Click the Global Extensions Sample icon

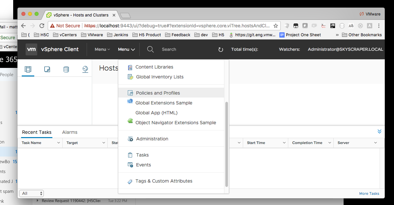tap(130, 102)
